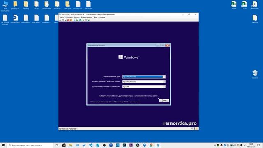Shut down the VM with the red toolbar icon

pyautogui.click(x=69, y=20)
